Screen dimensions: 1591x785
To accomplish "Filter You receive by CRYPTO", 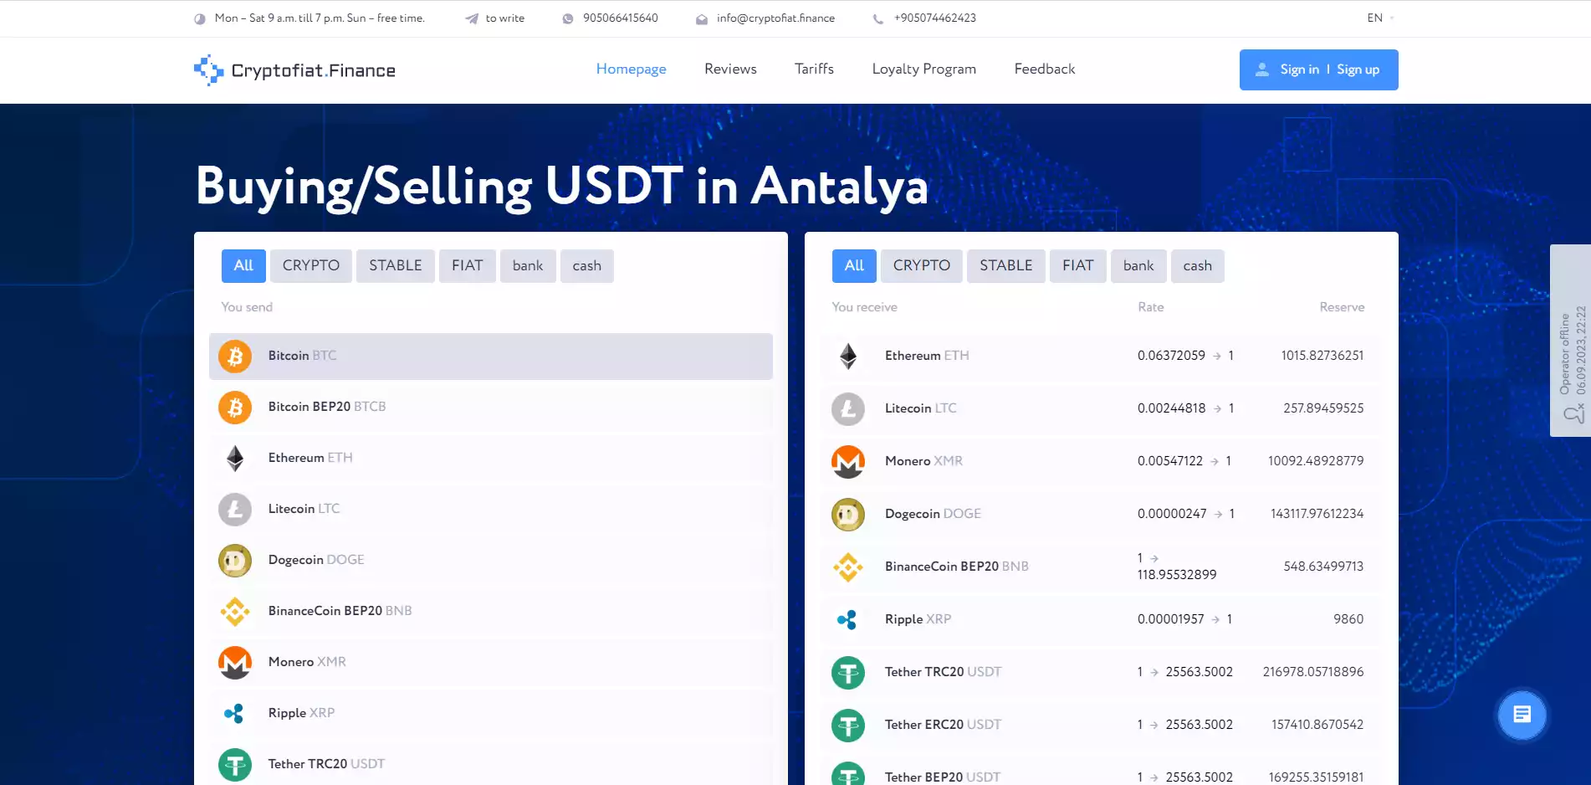I will point(922,266).
